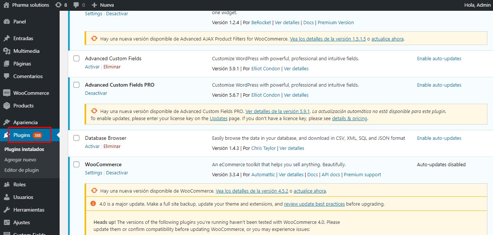Click the Roles people icon
This screenshot has width=493, height=235.
click(x=6, y=184)
